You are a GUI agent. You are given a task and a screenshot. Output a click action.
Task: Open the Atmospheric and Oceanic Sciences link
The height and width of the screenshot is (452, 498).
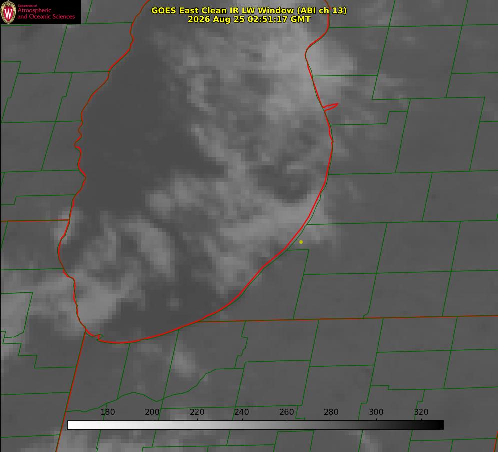click(46, 13)
